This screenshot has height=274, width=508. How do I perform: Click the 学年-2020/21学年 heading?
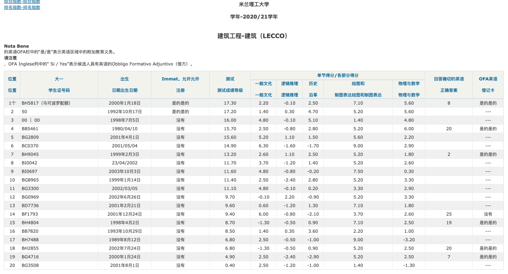coord(254,17)
